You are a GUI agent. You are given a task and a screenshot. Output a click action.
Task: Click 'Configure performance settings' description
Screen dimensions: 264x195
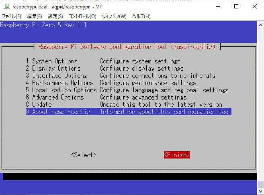(x=148, y=83)
